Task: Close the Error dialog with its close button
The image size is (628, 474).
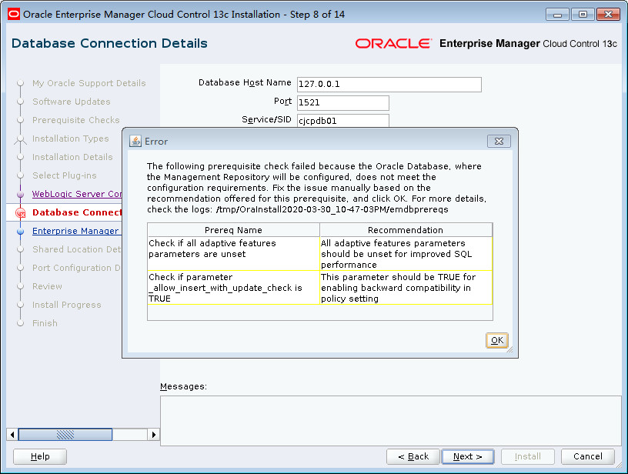Action: point(499,141)
